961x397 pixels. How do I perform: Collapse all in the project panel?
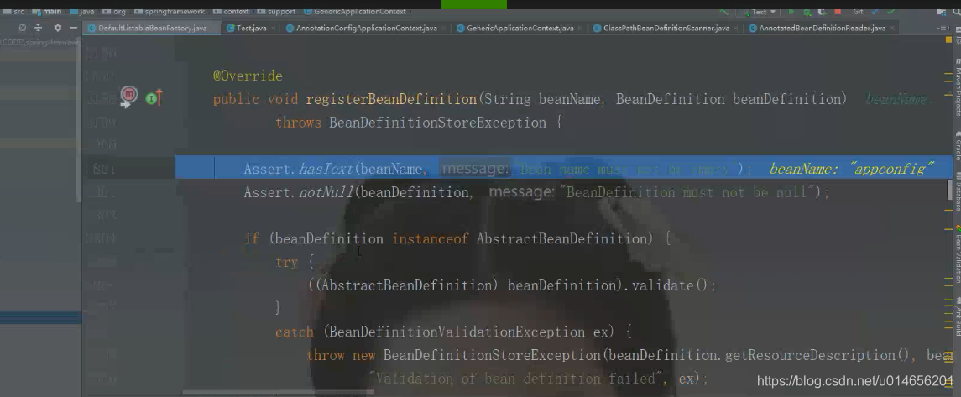(x=38, y=28)
